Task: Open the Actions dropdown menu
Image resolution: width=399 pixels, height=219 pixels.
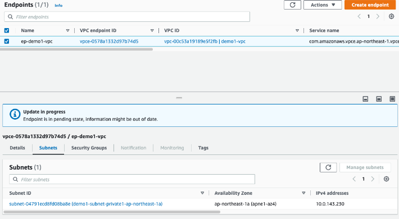Action: [323, 5]
